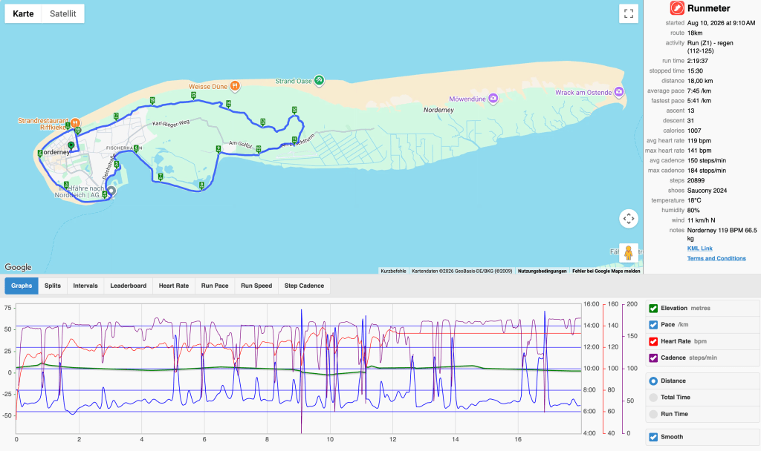Select the Weisse Düne restaurant marker
Image resolution: width=761 pixels, height=451 pixels.
[x=235, y=86]
